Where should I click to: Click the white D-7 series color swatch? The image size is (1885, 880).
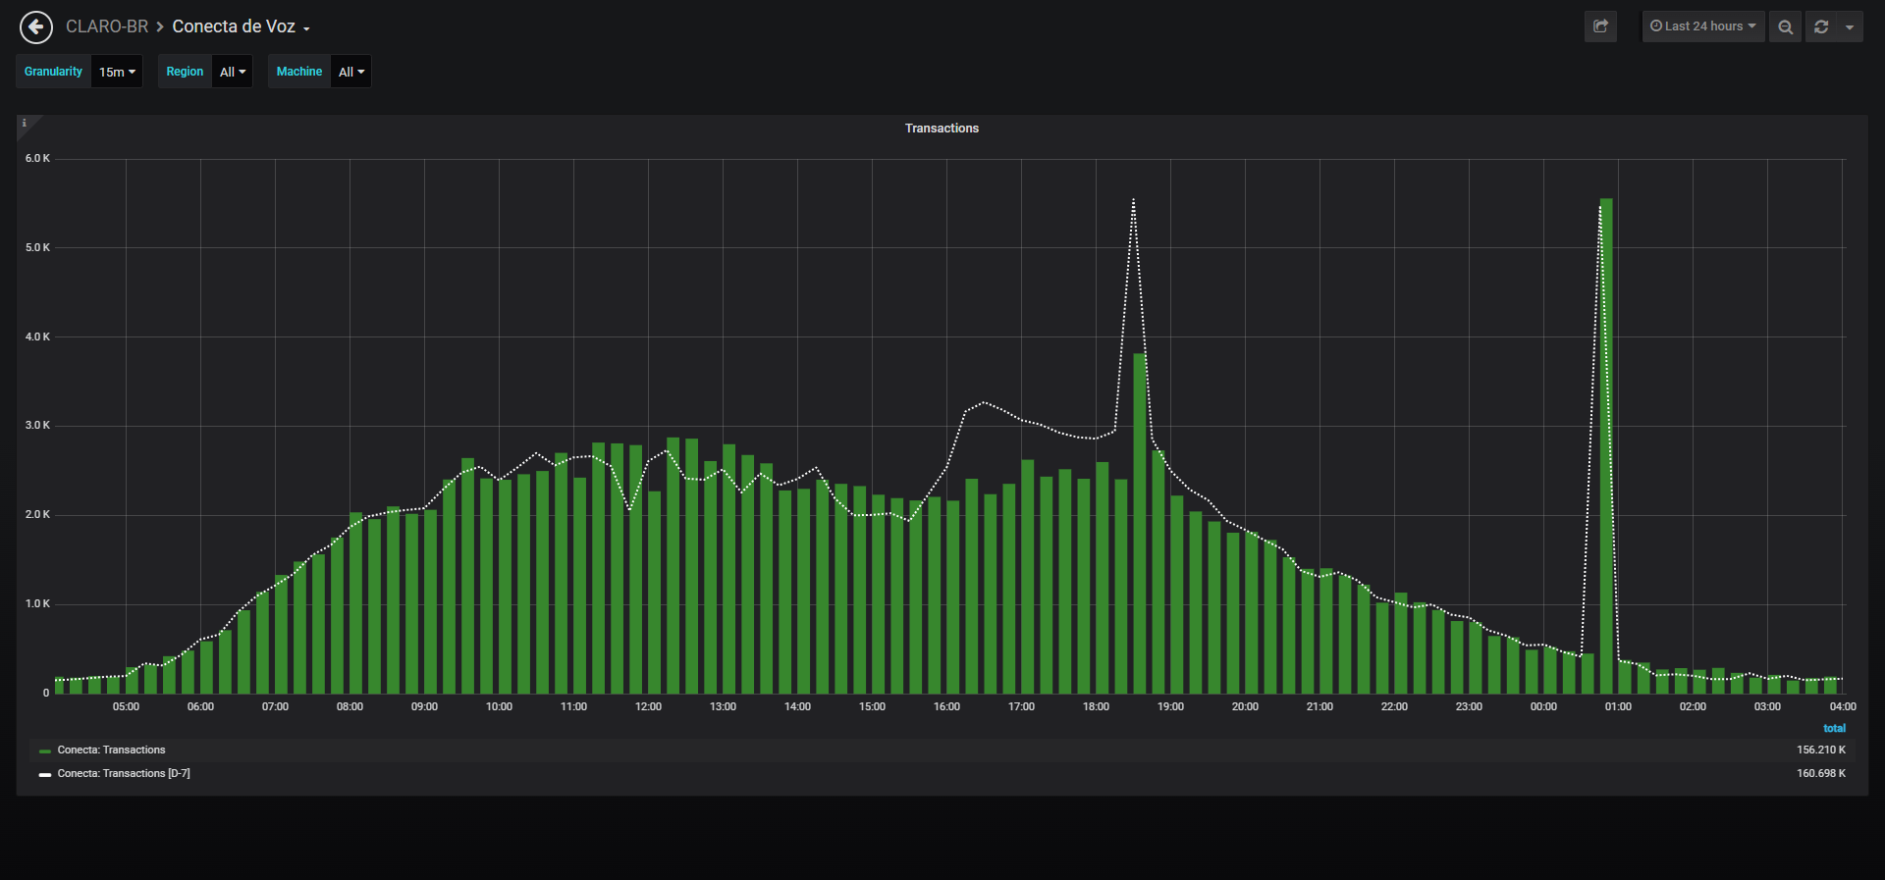coord(45,775)
